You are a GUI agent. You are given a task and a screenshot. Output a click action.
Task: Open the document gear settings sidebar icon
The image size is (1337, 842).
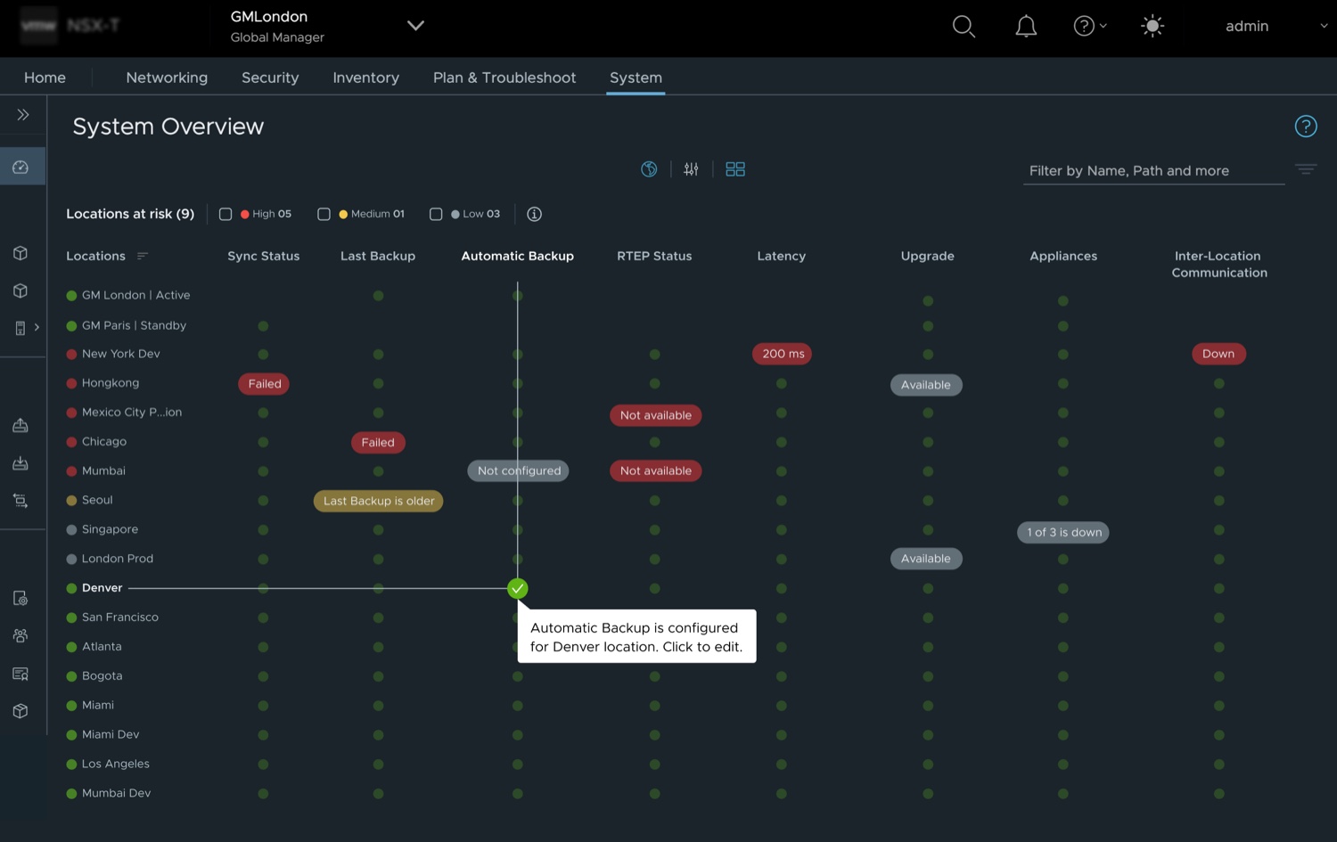[21, 598]
